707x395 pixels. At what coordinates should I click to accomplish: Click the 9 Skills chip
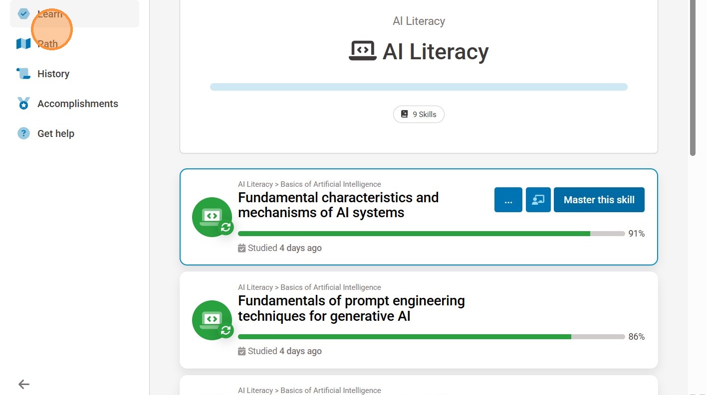coord(419,114)
